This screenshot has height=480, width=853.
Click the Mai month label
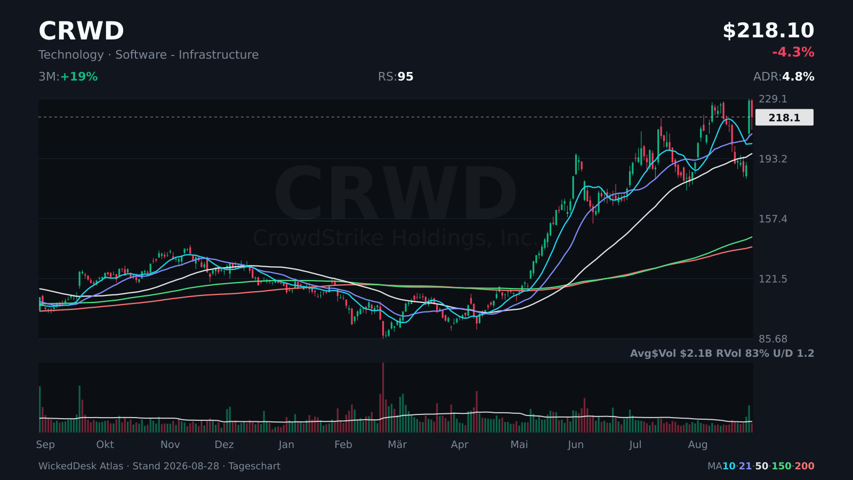519,445
